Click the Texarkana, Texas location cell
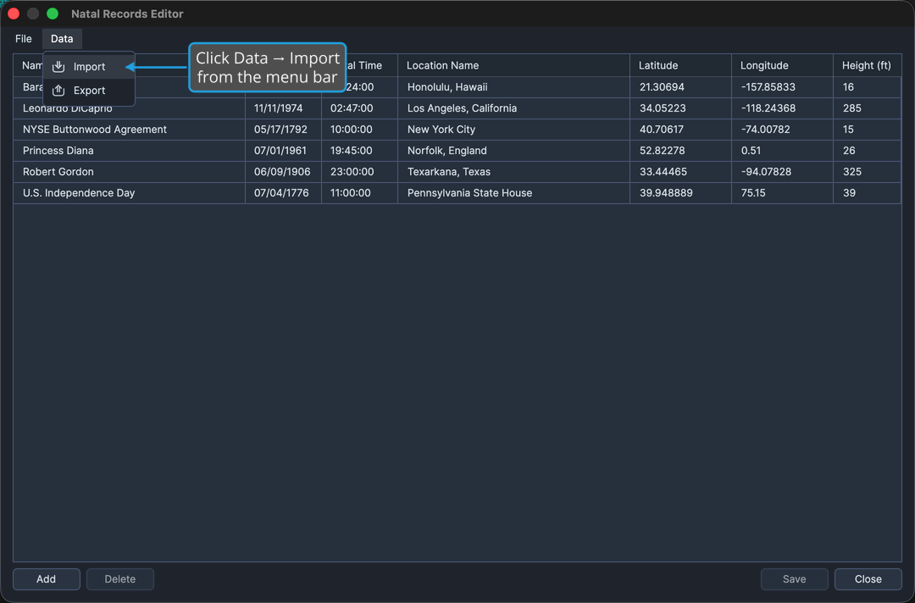 (x=513, y=172)
